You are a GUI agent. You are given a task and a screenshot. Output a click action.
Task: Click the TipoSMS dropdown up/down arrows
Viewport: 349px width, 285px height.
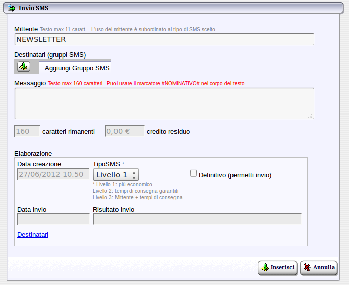(134, 175)
